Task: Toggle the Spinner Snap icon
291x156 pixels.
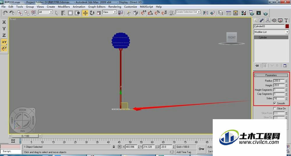Action: coord(164,13)
